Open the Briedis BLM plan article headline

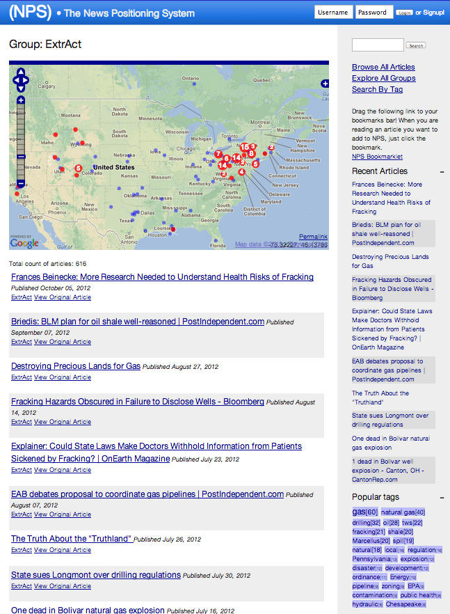point(138,322)
